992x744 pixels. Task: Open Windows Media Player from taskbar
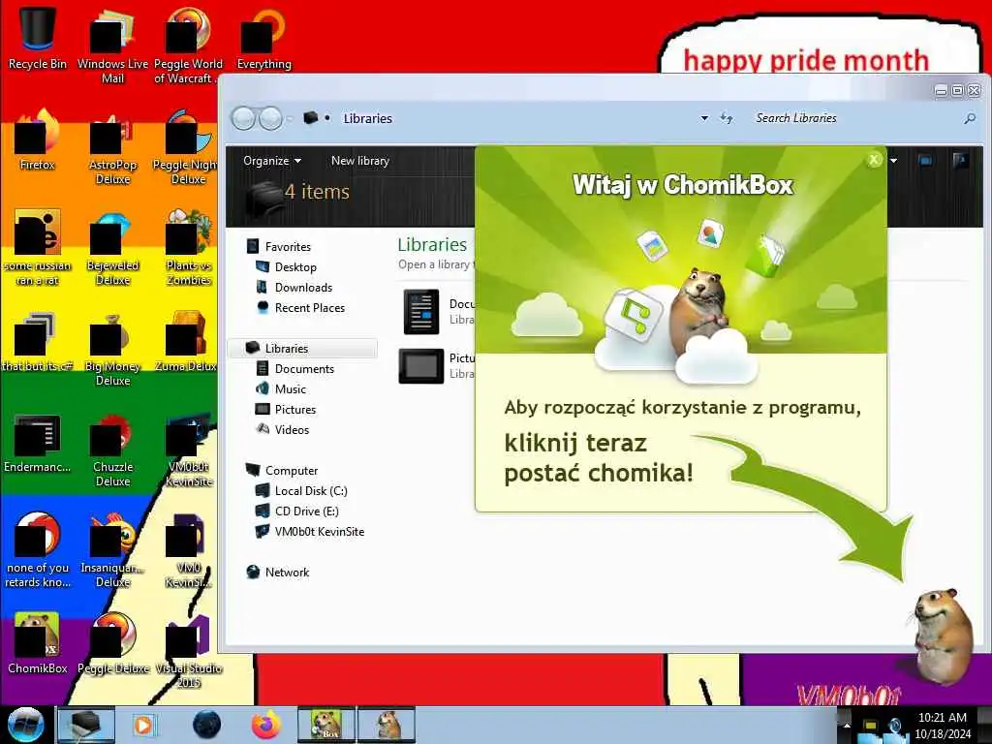[143, 725]
